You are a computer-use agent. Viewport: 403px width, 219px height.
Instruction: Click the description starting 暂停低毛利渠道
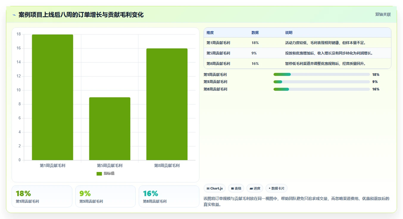coord(325,64)
